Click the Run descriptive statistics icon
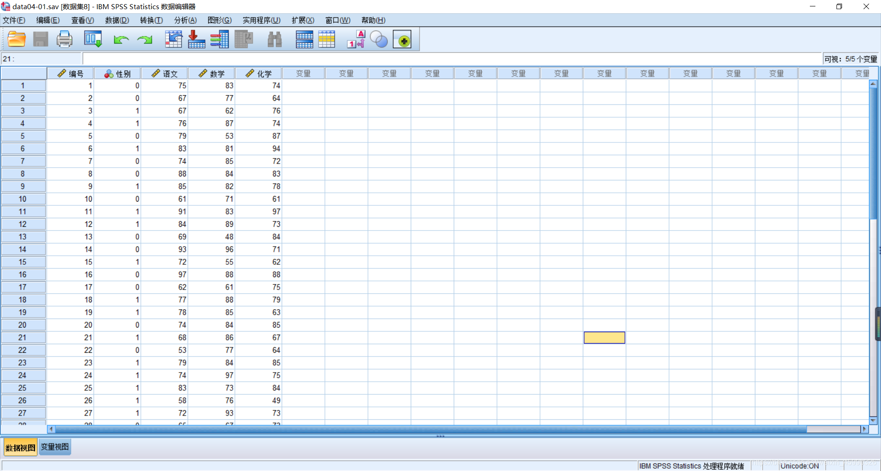881x471 pixels. 244,39
